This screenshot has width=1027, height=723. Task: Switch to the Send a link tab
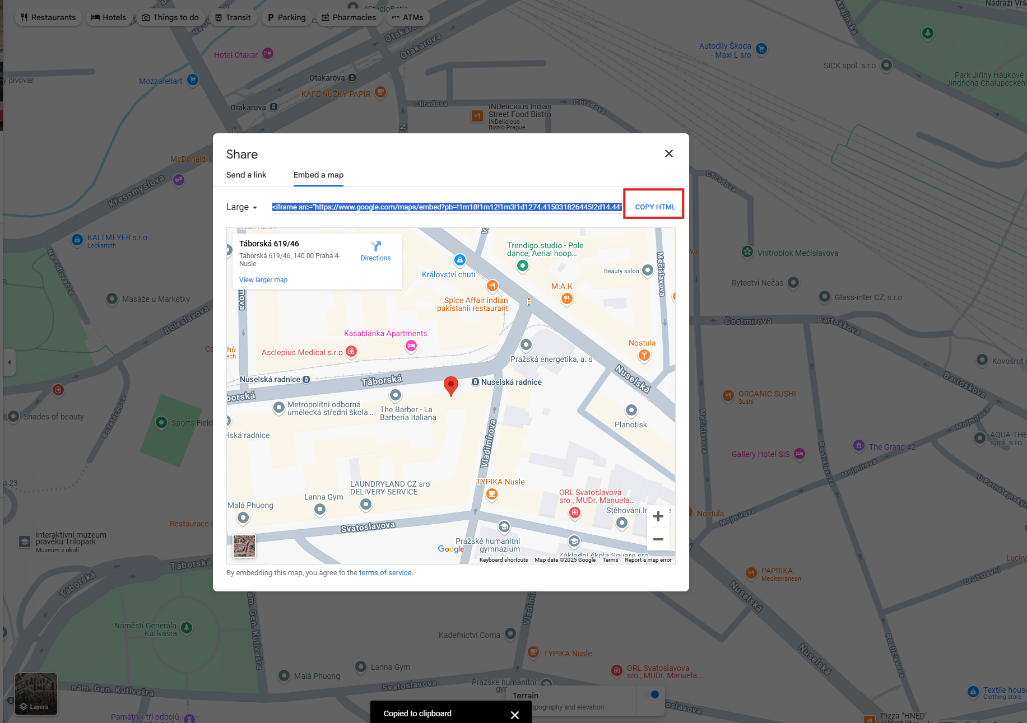tap(247, 175)
